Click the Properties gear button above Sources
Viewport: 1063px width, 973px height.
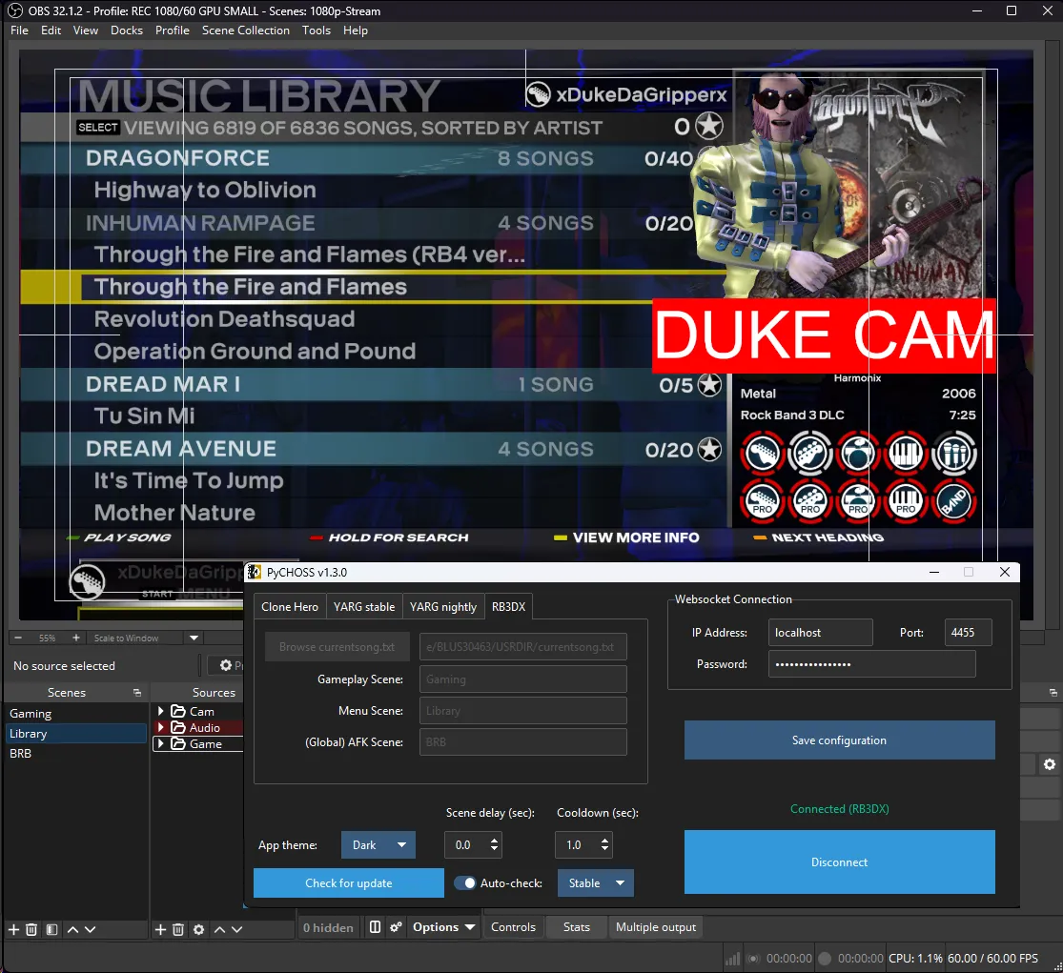(226, 665)
